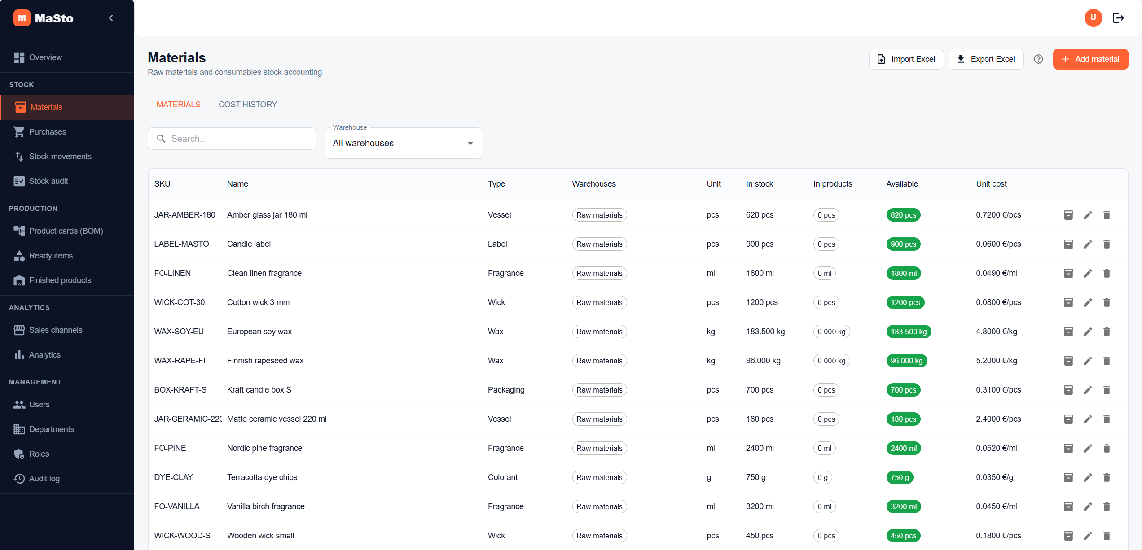This screenshot has height=550, width=1142.
Task: Click the logout icon in the header
Action: click(x=1118, y=18)
